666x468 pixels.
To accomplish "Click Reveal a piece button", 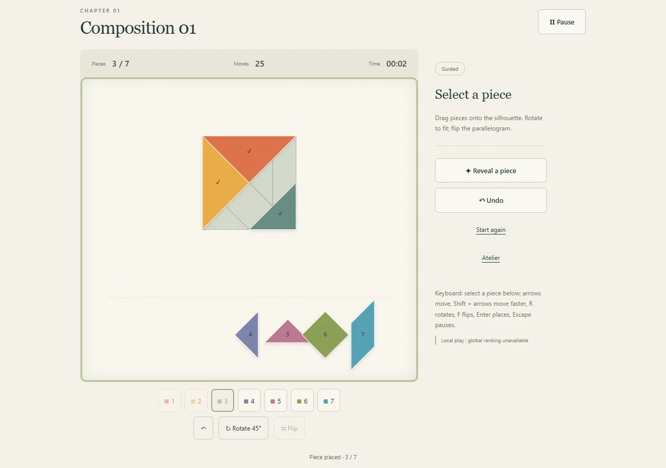I will pyautogui.click(x=491, y=171).
